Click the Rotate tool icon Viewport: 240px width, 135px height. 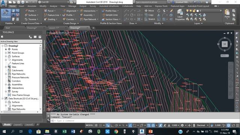159,11
